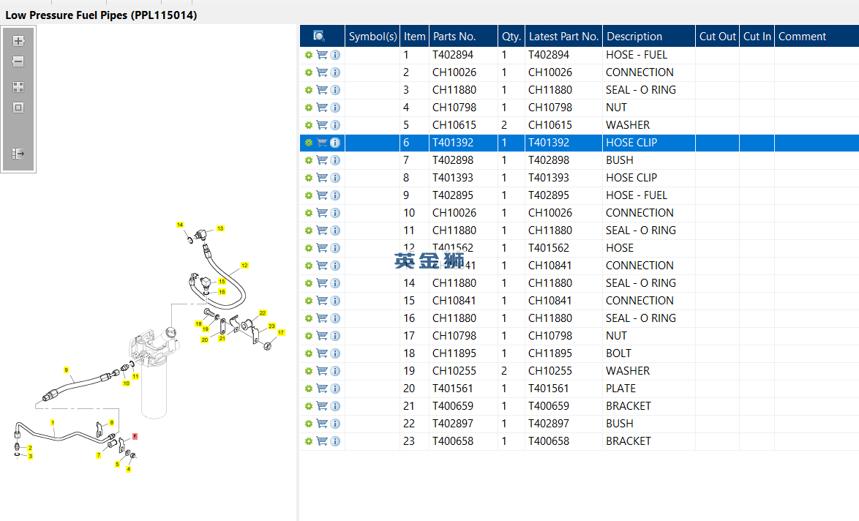Add BRACKET T400658 to cart
This screenshot has width=859, height=521.
point(322,441)
